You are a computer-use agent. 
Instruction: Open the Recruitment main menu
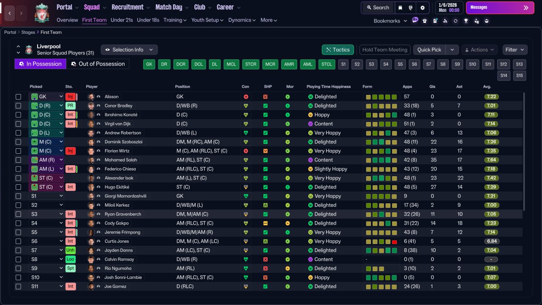click(131, 7)
